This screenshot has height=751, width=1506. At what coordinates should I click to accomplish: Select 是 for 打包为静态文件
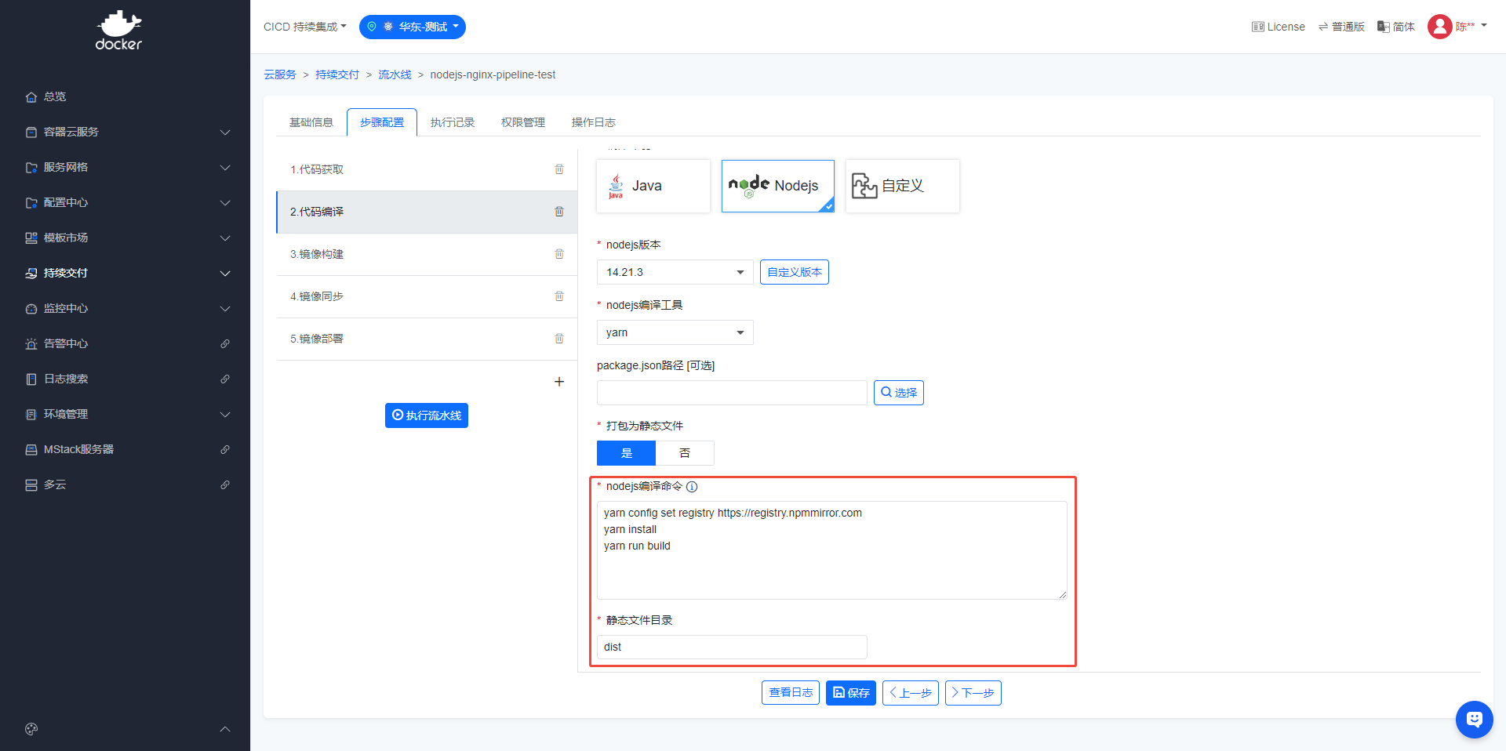pos(626,453)
